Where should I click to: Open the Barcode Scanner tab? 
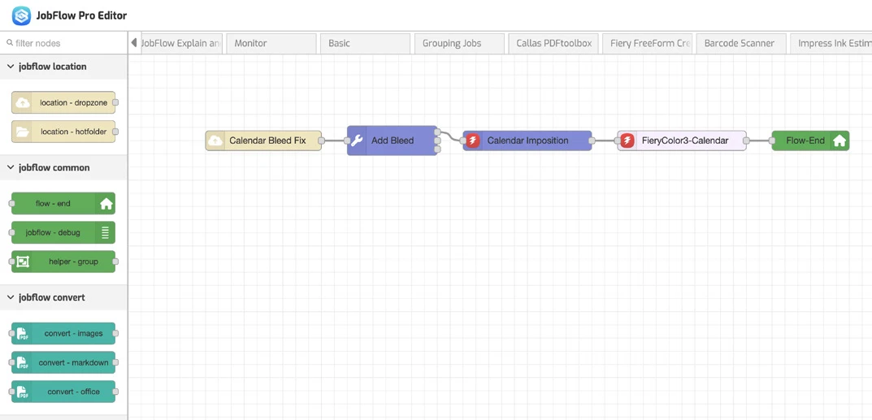741,43
